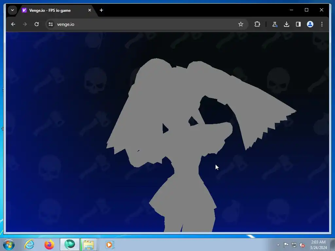Image resolution: width=335 pixels, height=251 pixels.
Task: Select the active browser taskbar button
Action: [x=70, y=244]
